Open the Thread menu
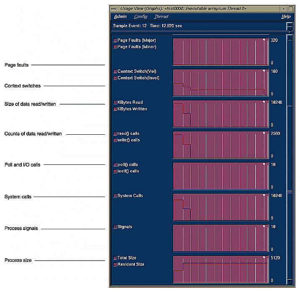The width and height of the screenshot is (300, 292). [x=161, y=17]
